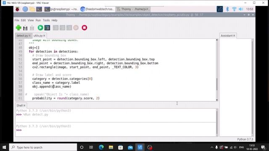
Task: Launch the Terminal from Pi panel
Action: click(39, 9)
